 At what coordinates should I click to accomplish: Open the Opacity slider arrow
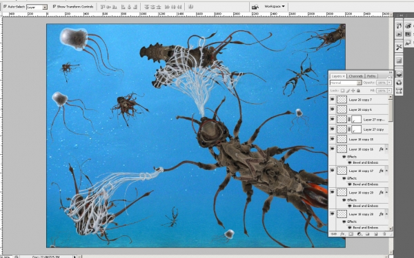[x=389, y=83]
